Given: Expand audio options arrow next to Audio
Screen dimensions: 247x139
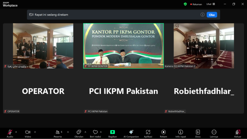Looking at the screenshot, I should [x=16, y=132].
